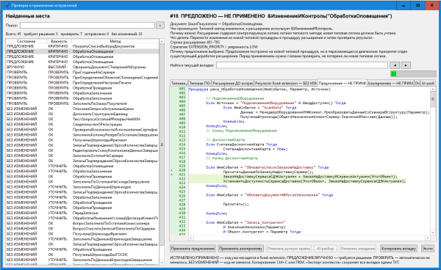The image size is (441, 270).
Task: Click the code view vertical scrollbar thumb
Action: point(433,100)
